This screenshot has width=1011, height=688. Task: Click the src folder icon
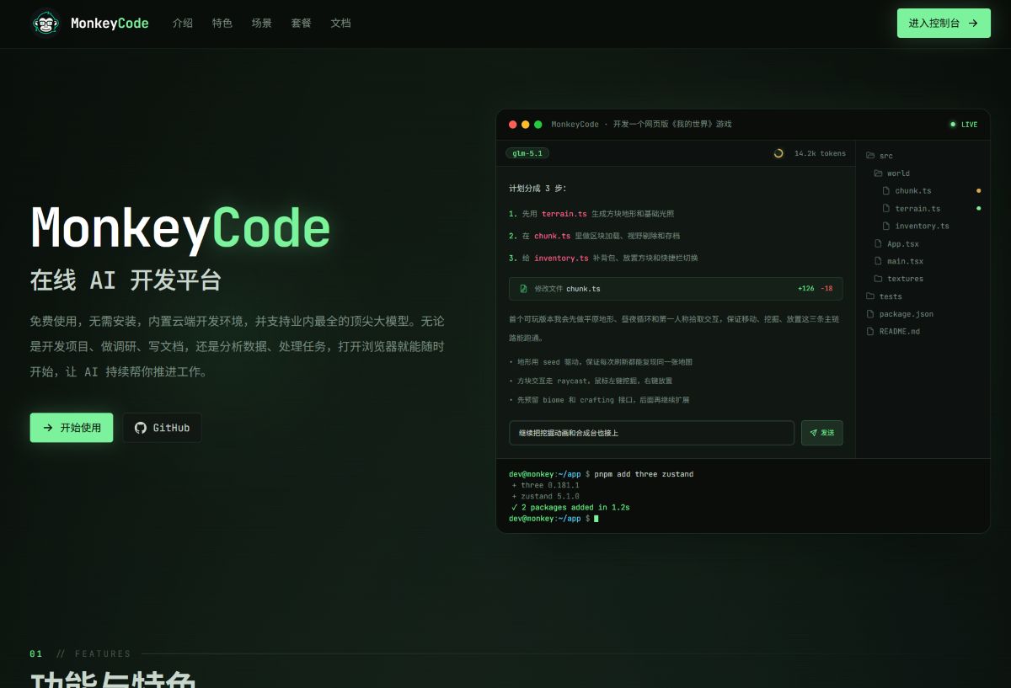[x=870, y=156]
